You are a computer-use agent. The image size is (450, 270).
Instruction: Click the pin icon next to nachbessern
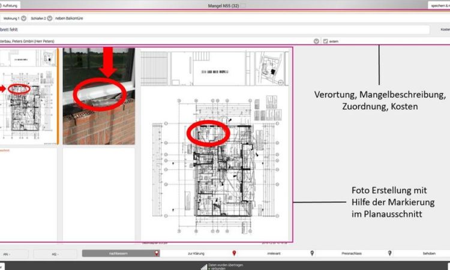click(x=157, y=253)
